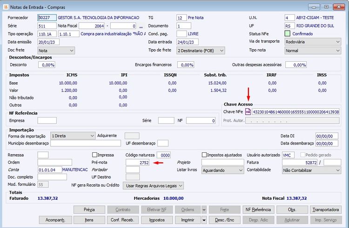This screenshot has height=228, width=349.
Task: Click the Doc. completo field
Action: pyautogui.click(x=52, y=177)
